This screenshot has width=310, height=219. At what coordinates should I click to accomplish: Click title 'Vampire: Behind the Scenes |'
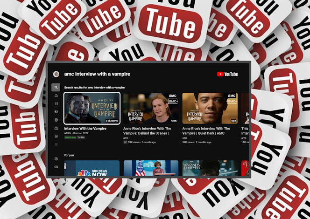[146, 133]
